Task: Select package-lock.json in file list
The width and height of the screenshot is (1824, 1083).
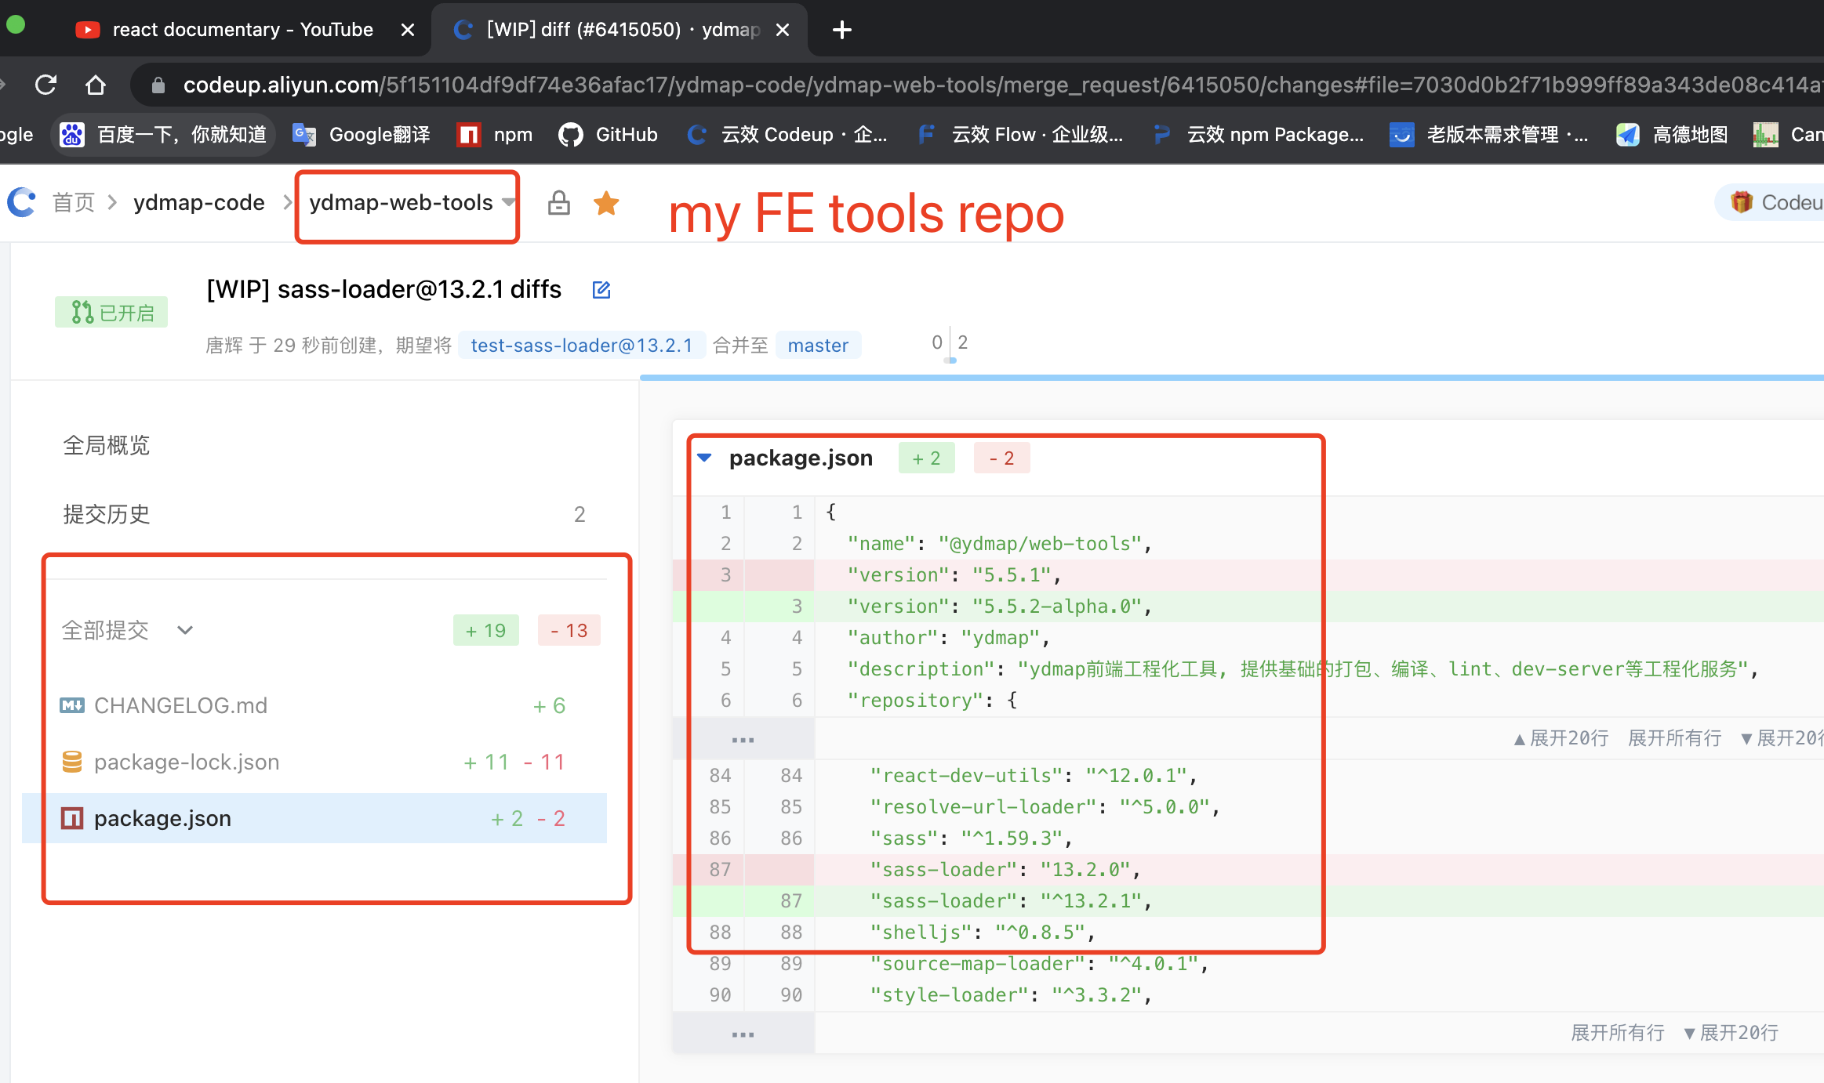Action: tap(187, 762)
